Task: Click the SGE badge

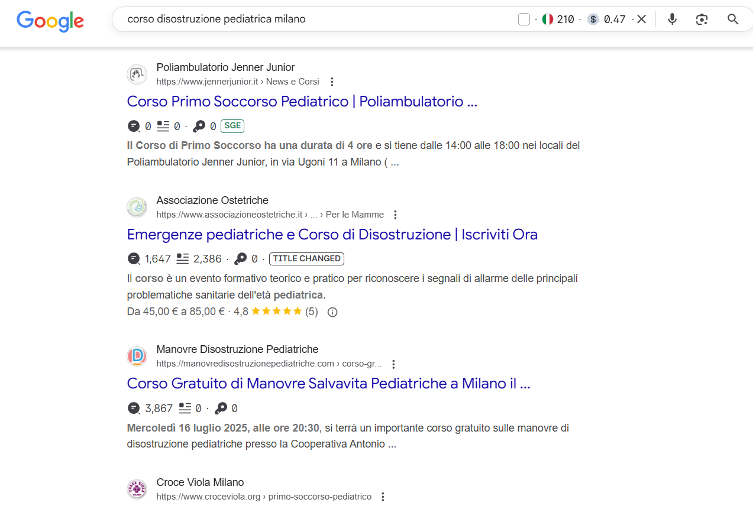Action: [x=232, y=126]
